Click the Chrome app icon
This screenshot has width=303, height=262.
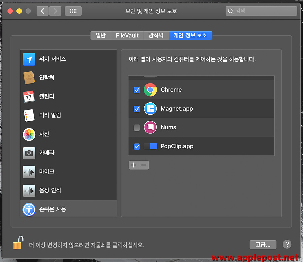[x=150, y=90]
